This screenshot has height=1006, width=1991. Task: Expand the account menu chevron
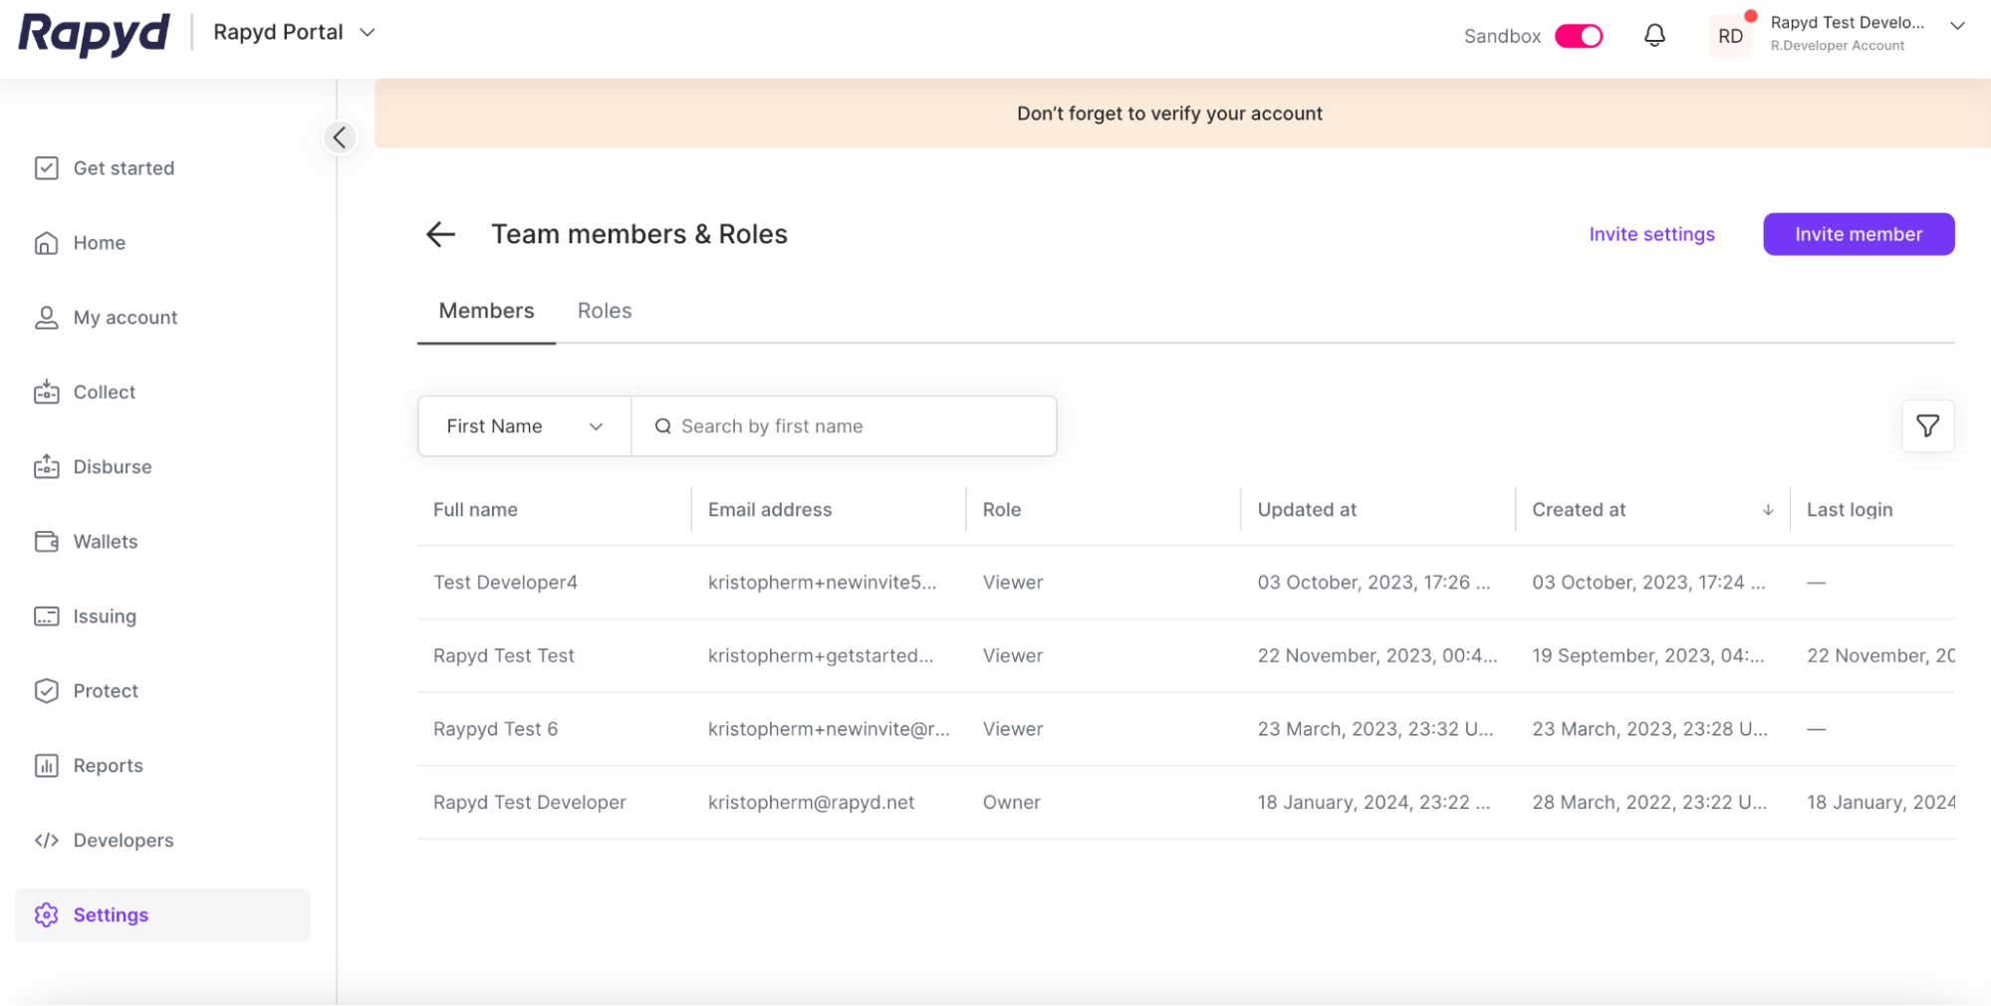(1957, 26)
